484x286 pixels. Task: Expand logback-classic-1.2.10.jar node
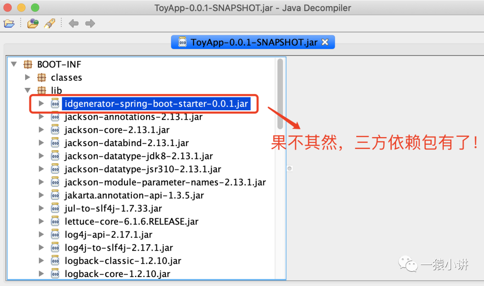[x=41, y=261]
